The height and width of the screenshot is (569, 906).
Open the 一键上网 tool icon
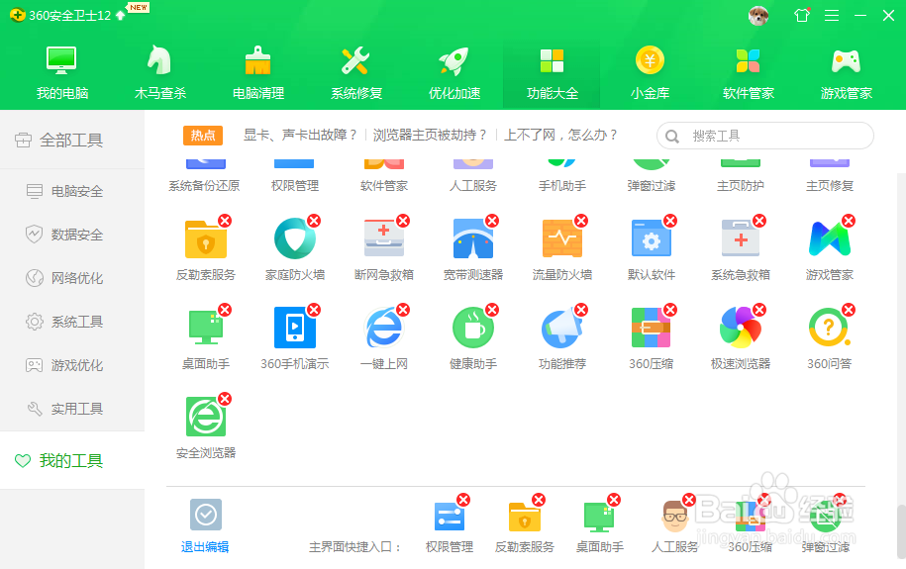pos(383,328)
